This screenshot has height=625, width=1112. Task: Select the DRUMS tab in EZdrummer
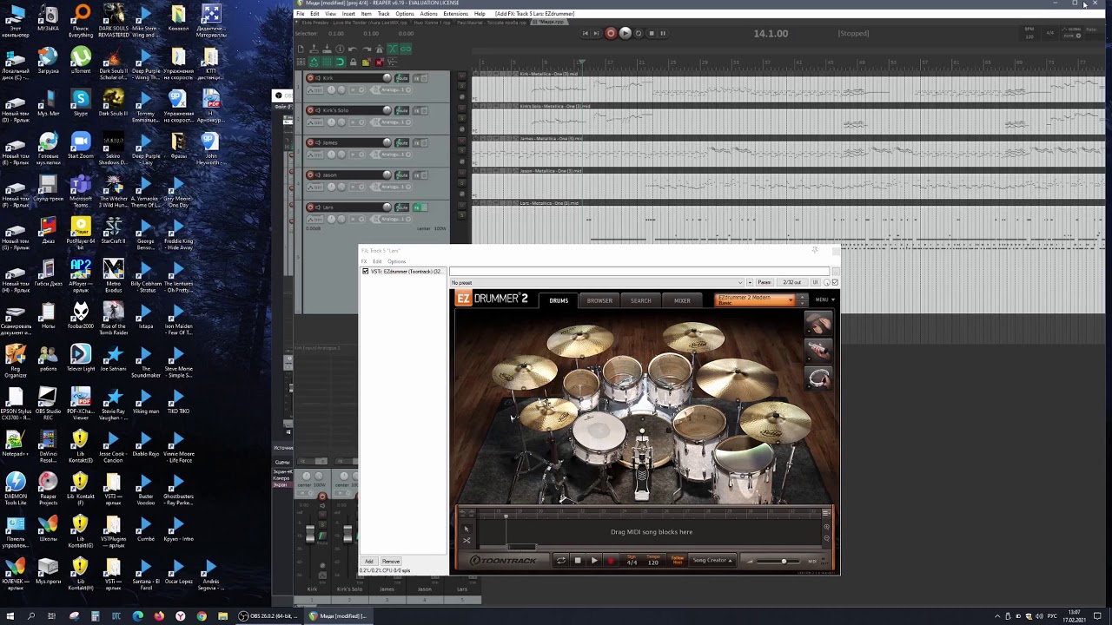(x=559, y=300)
